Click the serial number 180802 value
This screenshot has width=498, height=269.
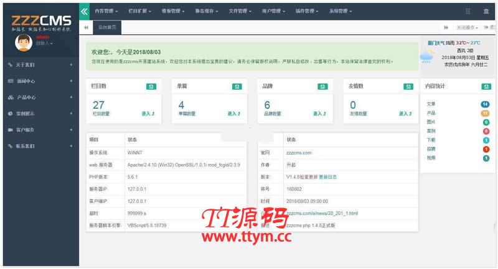pos(294,189)
